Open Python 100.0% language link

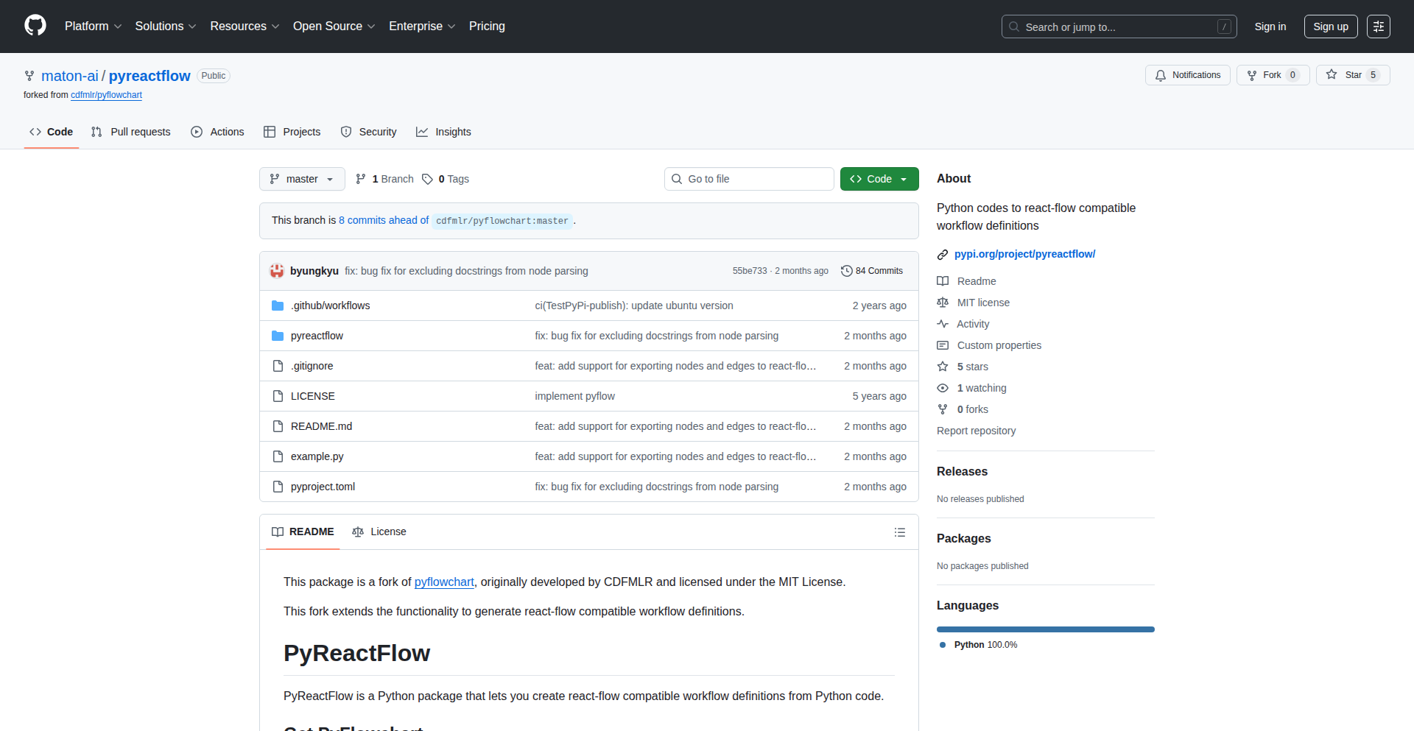pyautogui.click(x=979, y=645)
